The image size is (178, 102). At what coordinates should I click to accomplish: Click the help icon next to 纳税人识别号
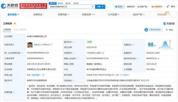point(77,58)
